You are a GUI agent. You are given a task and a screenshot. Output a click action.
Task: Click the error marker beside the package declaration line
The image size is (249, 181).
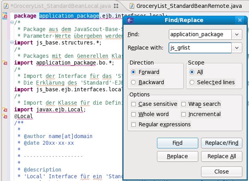click(x=4, y=16)
